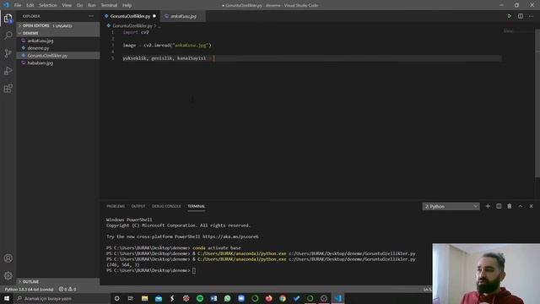
Task: Open the File menu
Action: pos(18,5)
